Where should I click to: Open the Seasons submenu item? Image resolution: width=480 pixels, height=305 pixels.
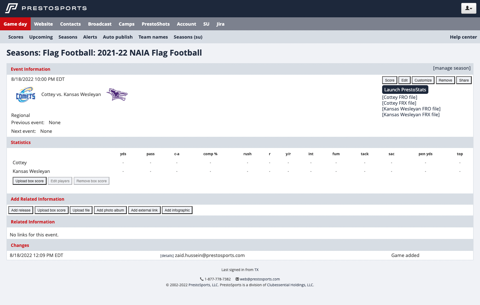(x=68, y=37)
